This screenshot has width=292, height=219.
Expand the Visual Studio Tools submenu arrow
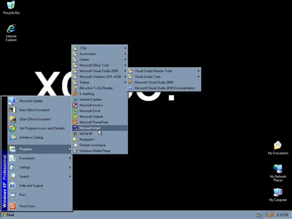199,77
